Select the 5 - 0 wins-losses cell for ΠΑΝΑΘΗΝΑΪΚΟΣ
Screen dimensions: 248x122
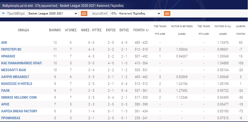(91, 63)
